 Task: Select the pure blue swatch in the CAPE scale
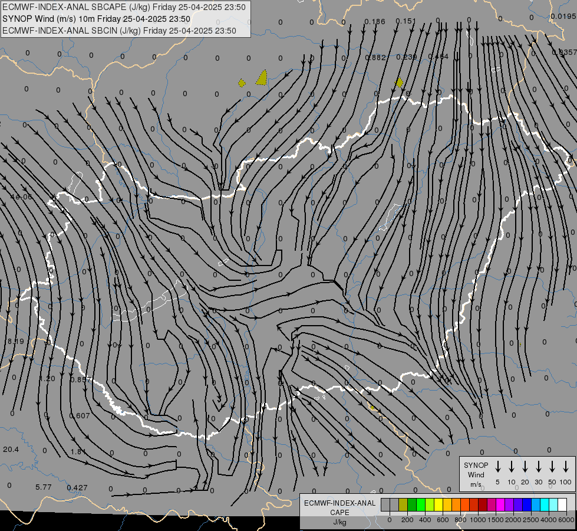tap(527, 504)
